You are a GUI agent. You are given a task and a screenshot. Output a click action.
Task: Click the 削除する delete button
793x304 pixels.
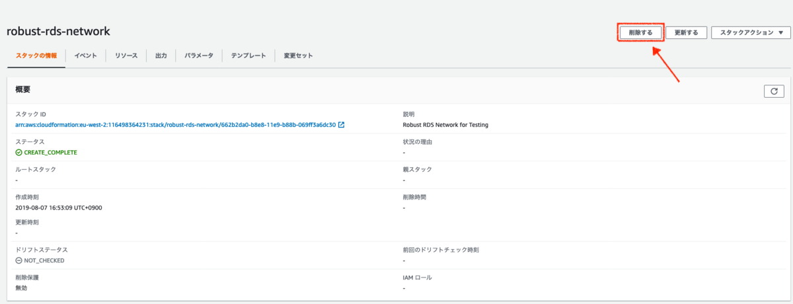click(640, 32)
